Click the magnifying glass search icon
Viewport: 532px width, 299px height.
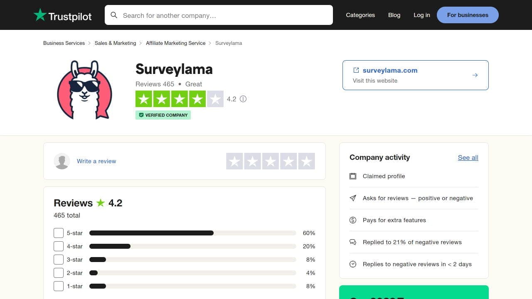click(x=114, y=15)
